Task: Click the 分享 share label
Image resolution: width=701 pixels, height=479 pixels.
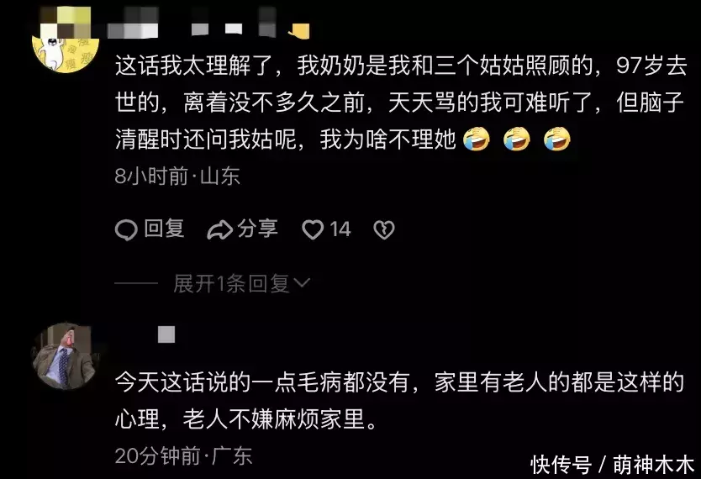Action: (257, 229)
